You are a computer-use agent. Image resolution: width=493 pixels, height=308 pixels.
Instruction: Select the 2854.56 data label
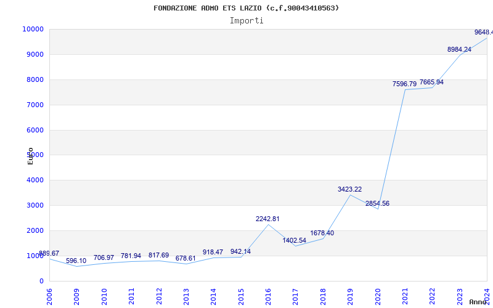click(377, 203)
